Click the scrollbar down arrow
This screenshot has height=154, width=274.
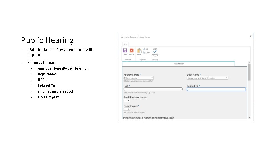[x=249, y=118]
